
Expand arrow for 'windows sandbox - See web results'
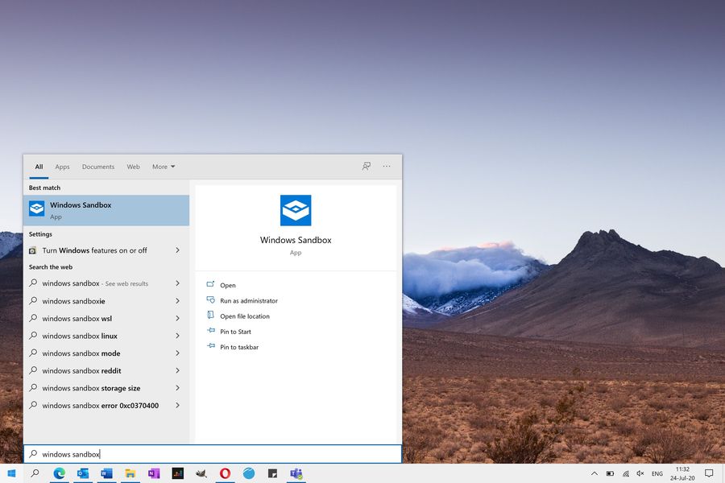click(x=177, y=283)
